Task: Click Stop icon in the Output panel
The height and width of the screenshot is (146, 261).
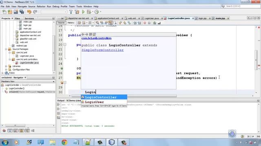Action: point(58,114)
